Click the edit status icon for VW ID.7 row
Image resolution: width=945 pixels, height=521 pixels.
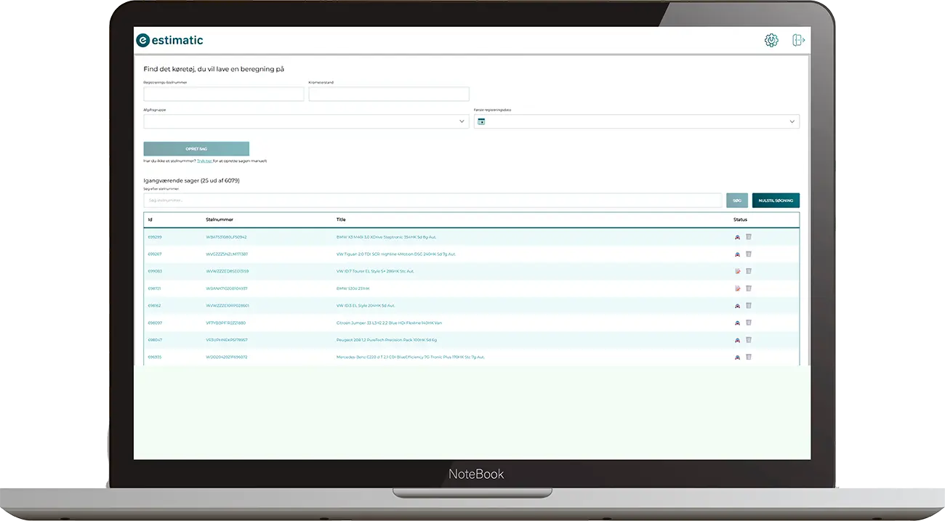(737, 271)
